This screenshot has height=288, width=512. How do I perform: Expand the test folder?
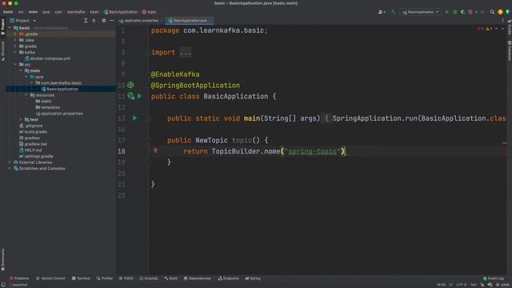[x=21, y=119]
